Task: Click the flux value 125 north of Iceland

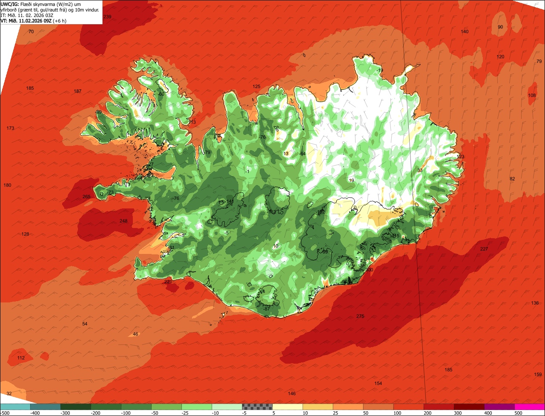Action: pos(256,86)
